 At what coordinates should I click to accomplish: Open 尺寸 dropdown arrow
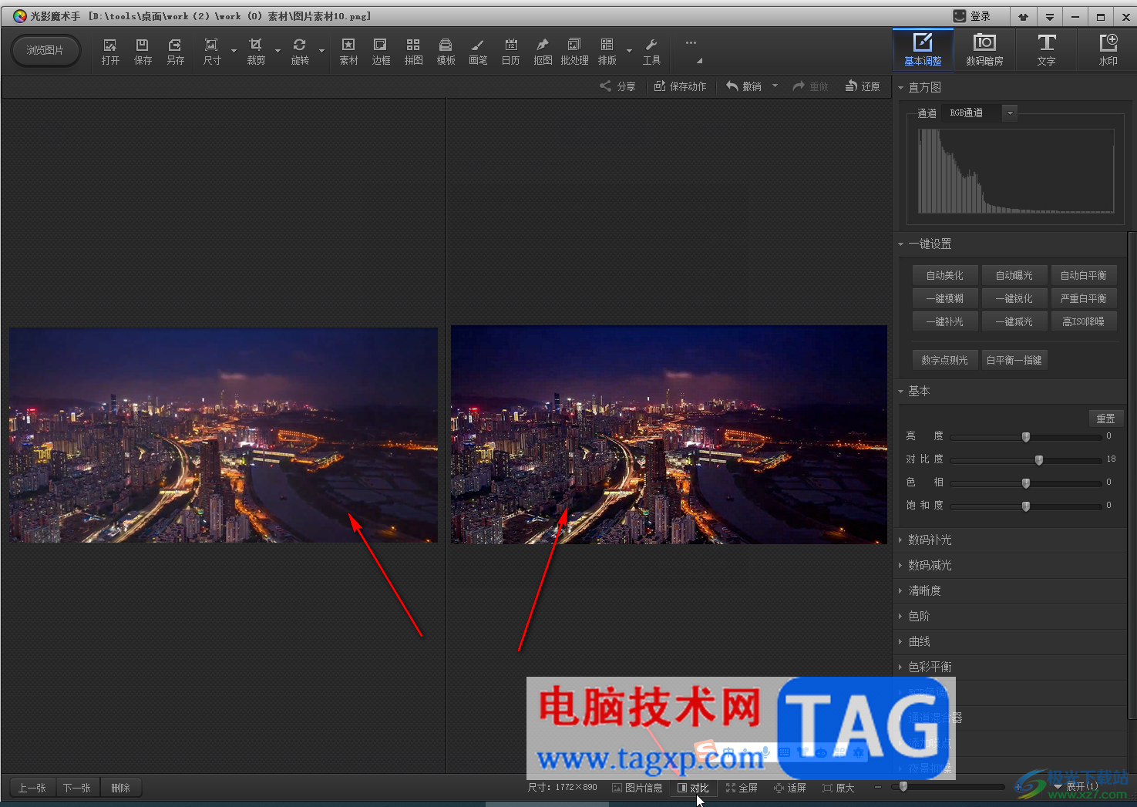pyautogui.click(x=234, y=52)
